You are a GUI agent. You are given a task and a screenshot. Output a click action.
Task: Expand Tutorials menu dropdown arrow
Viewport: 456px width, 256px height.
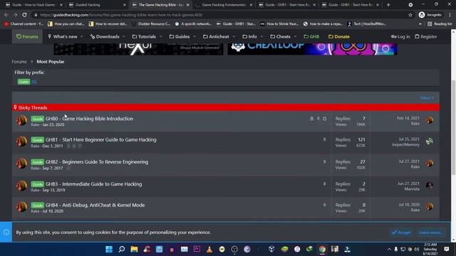161,36
